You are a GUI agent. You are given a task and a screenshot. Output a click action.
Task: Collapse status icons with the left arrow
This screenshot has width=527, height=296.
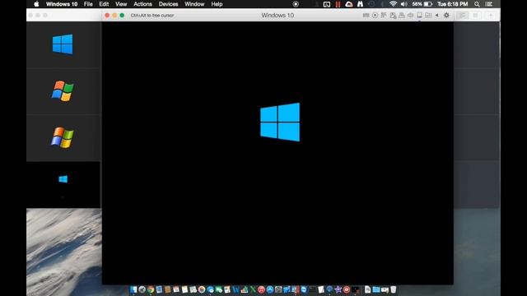437,15
